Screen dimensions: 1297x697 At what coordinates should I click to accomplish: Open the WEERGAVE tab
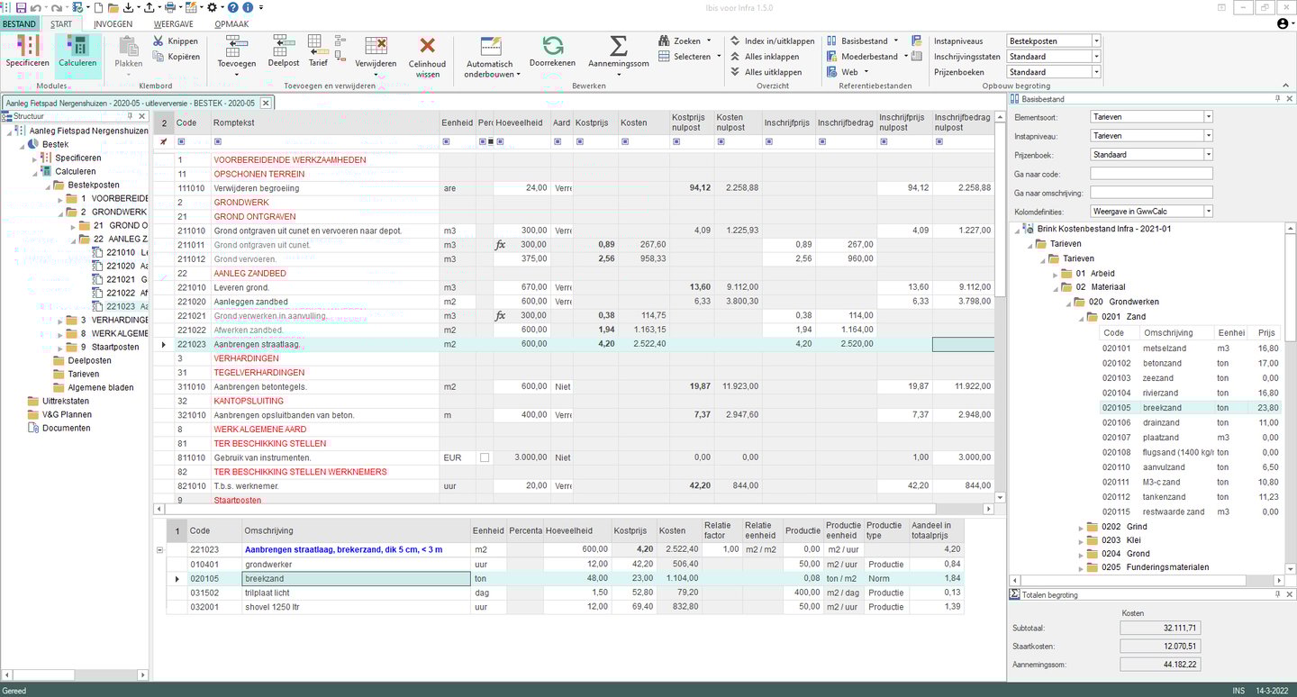(174, 23)
